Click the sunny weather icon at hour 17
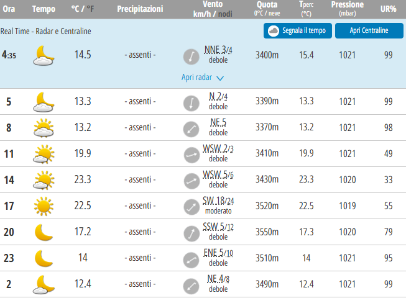Screen dimensions: 406x298 click(44, 206)
